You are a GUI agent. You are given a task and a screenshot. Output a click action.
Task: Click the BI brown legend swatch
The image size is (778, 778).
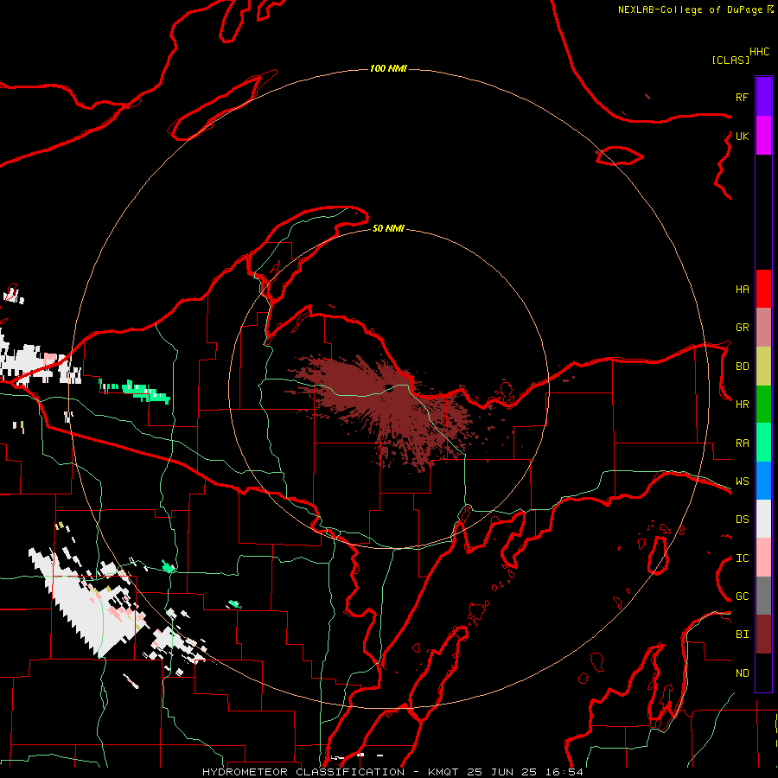(x=763, y=635)
